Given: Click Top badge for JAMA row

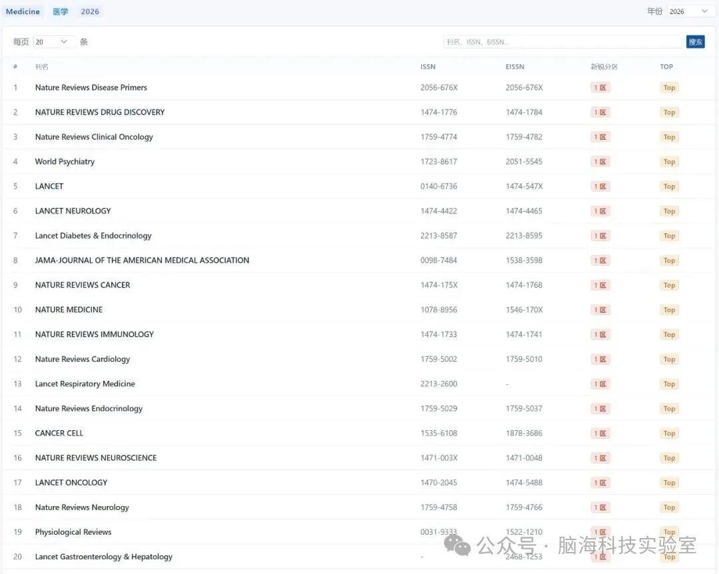Looking at the screenshot, I should pos(669,260).
